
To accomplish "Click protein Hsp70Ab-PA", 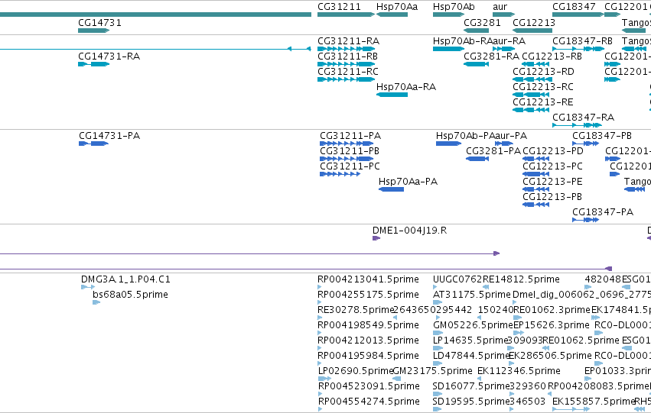I will pos(448,144).
